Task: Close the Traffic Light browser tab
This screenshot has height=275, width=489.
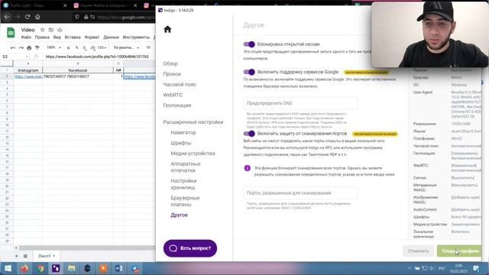Action: click(x=65, y=5)
